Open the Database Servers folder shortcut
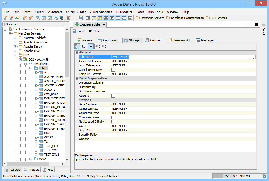The height and width of the screenshot is (181, 269). tap(150, 18)
